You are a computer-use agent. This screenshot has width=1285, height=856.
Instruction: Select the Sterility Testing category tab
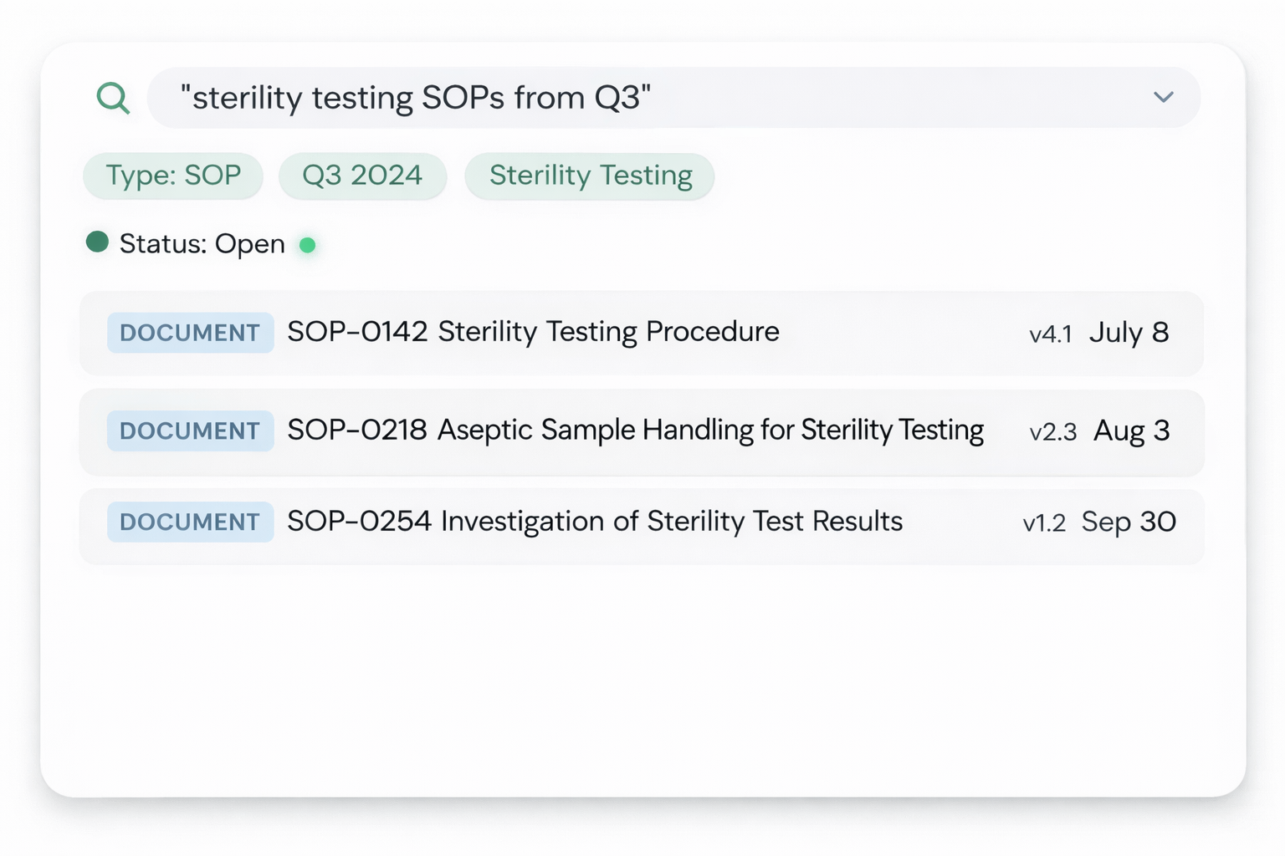(590, 176)
